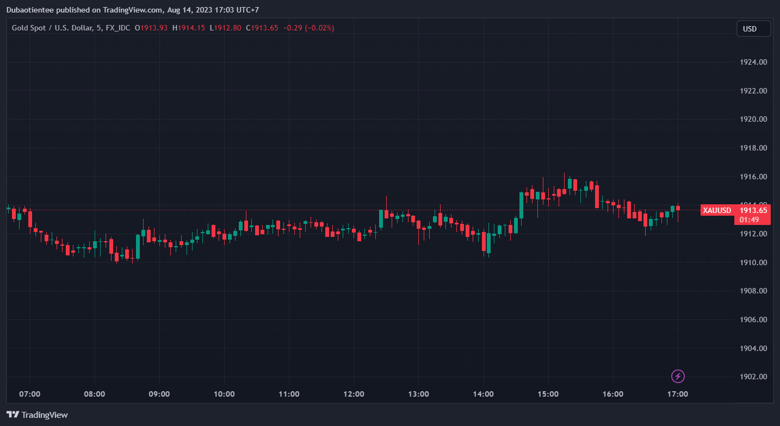Screen dimensions: 780x426
Task: Click the 1910.00 price scale label
Action: 754,262
